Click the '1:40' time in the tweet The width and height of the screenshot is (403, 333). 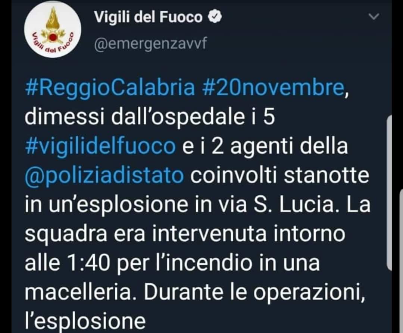pos(88,263)
